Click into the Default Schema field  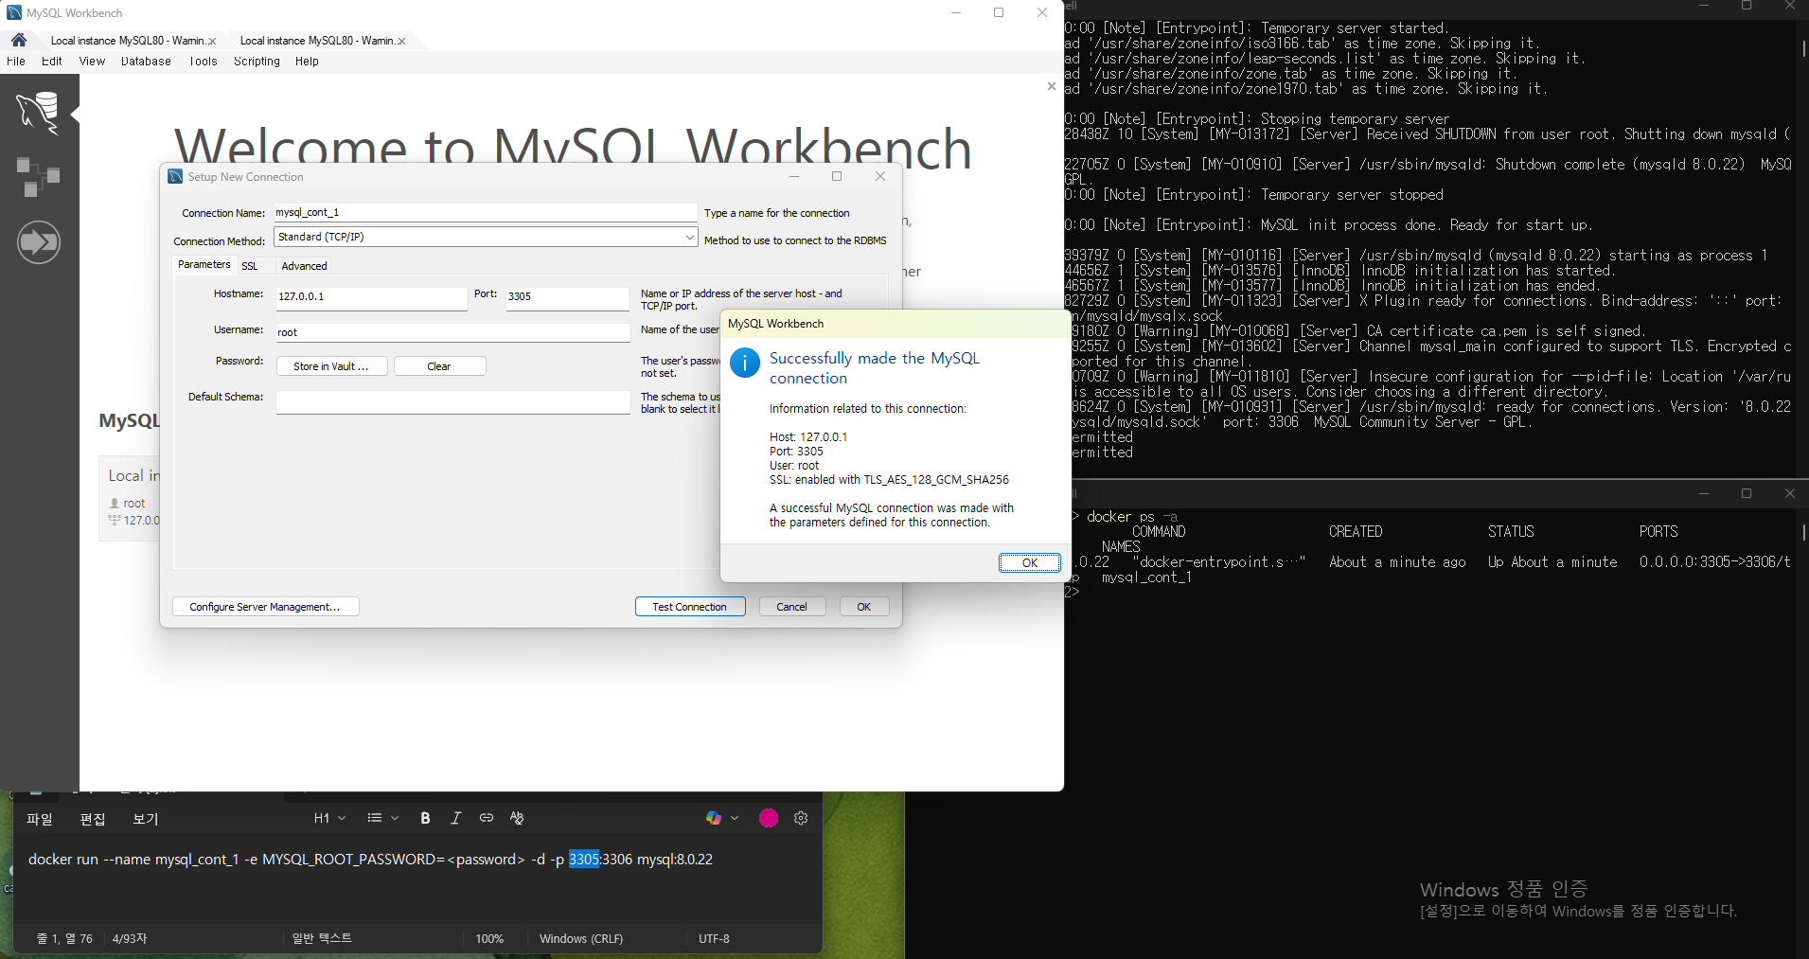click(452, 402)
